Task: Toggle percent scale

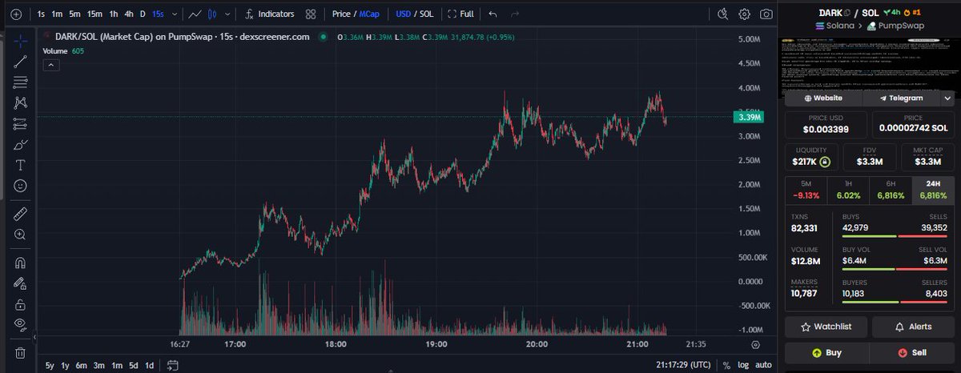Action: (726, 365)
